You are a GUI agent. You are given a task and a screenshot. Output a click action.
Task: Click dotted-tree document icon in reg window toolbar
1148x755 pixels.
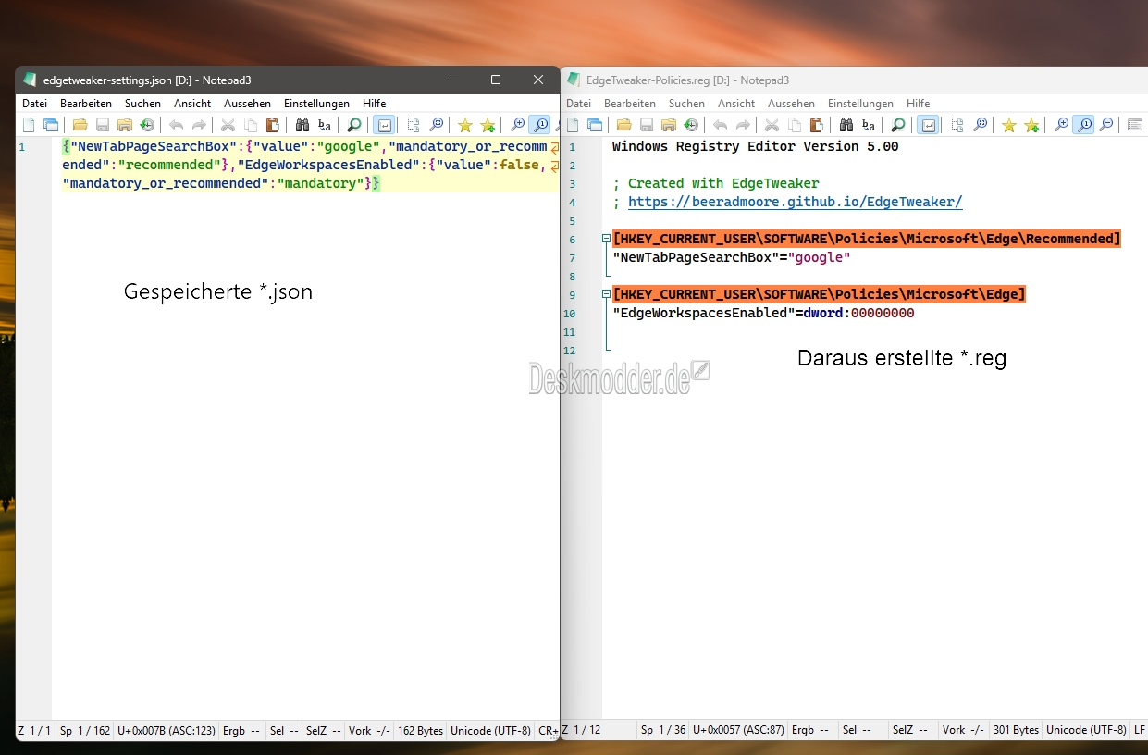pos(958,125)
